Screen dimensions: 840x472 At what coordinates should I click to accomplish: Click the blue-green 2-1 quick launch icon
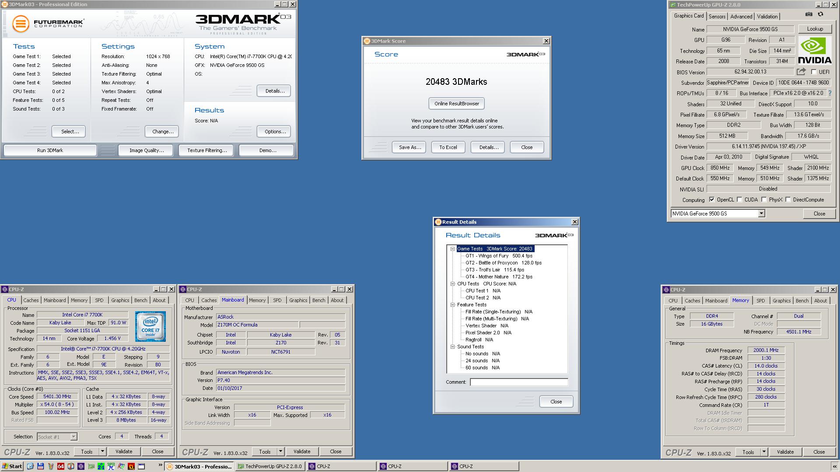pos(101,466)
